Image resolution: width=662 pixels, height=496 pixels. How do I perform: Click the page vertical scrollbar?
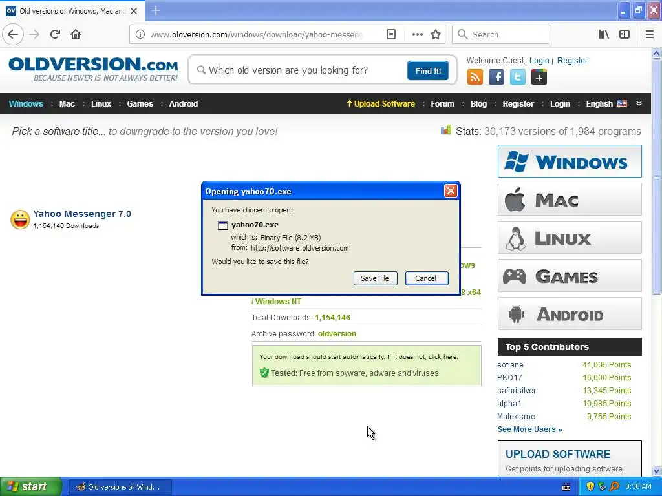[x=656, y=177]
